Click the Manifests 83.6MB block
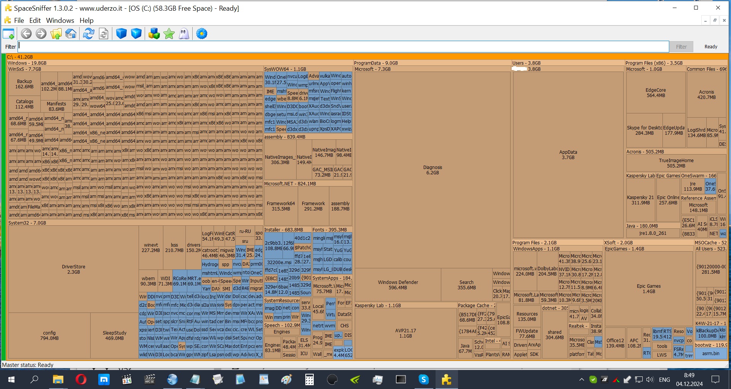The width and height of the screenshot is (731, 389). point(56,106)
